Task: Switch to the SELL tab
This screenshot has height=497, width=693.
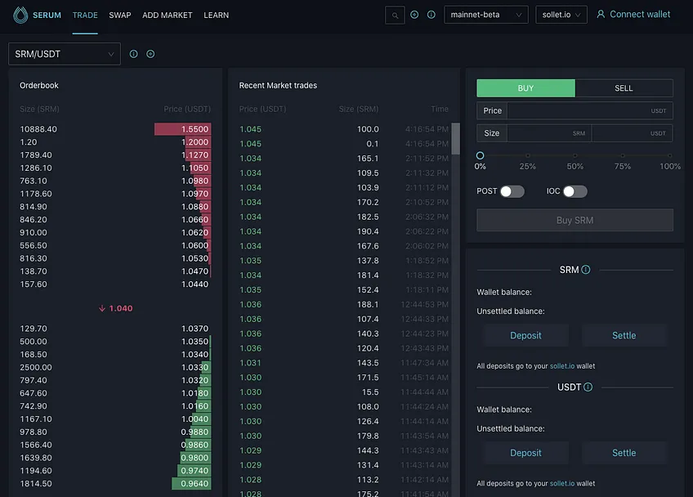Action: [x=624, y=88]
